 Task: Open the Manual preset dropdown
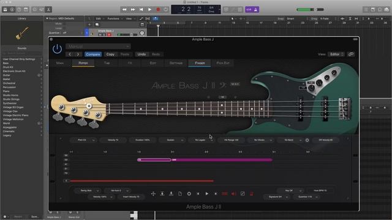[x=98, y=46]
